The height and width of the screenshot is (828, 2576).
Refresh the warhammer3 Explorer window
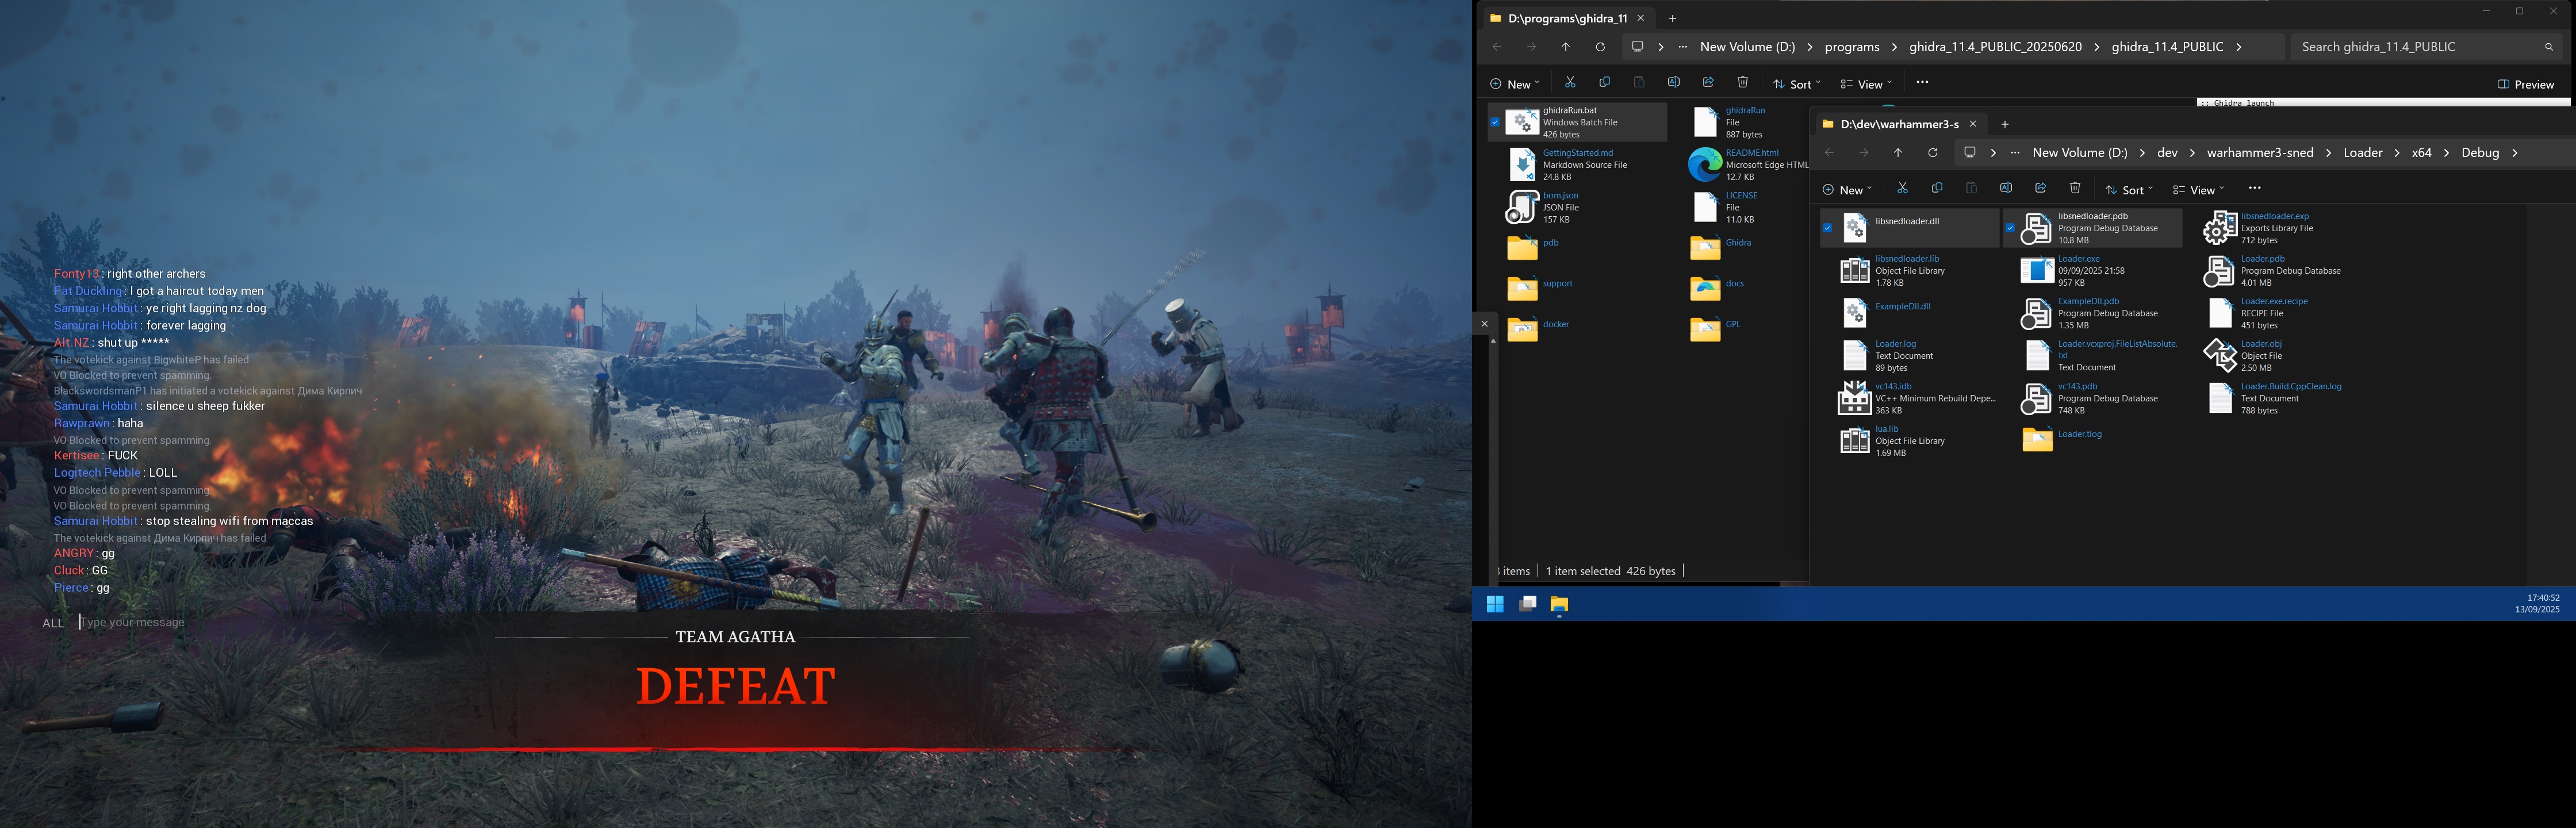coord(1932,153)
